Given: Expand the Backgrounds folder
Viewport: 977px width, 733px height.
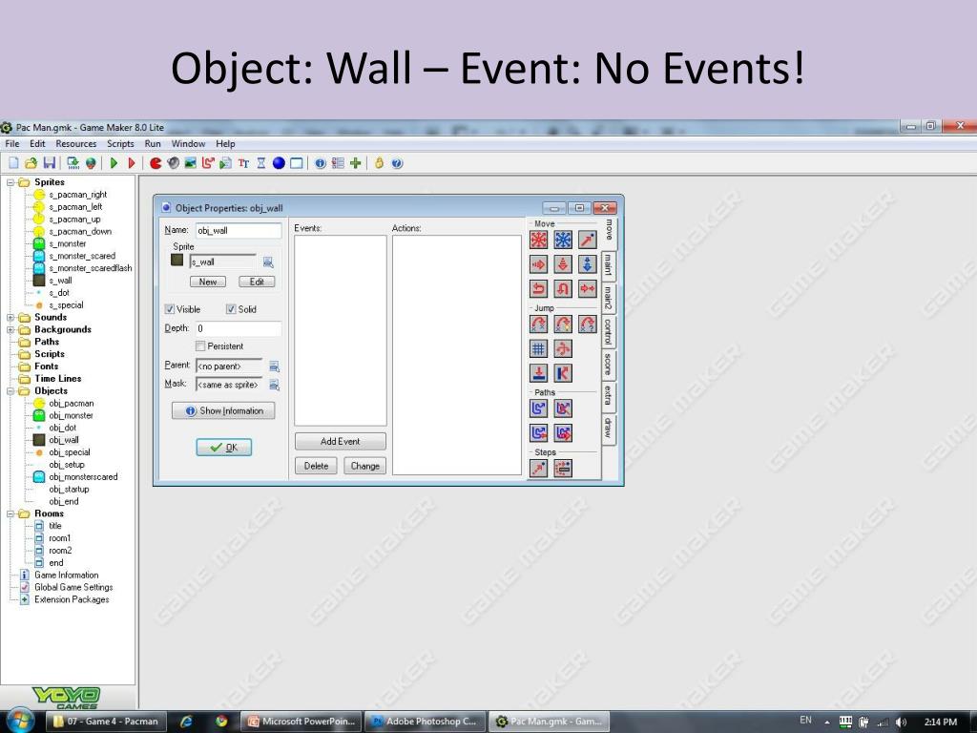Looking at the screenshot, I should pos(10,329).
